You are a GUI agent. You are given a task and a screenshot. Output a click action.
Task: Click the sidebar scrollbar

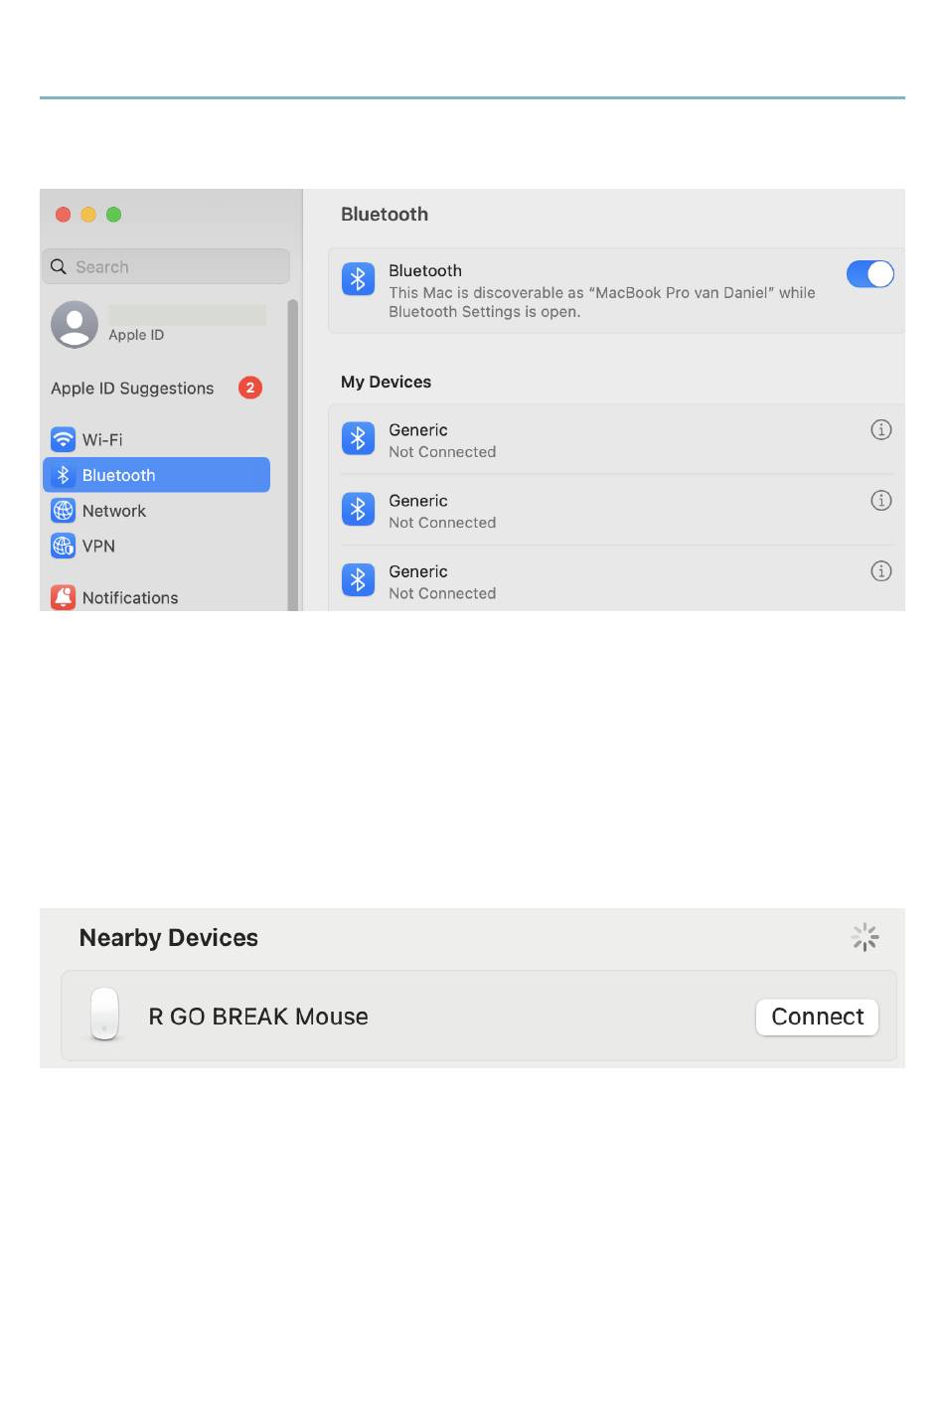pos(292,454)
